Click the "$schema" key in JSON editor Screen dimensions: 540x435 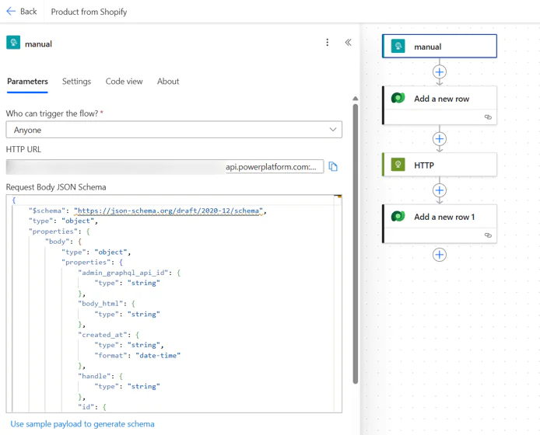[47, 211]
